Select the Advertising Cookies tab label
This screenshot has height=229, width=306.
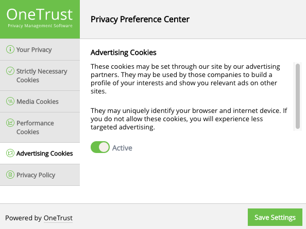coord(44,154)
